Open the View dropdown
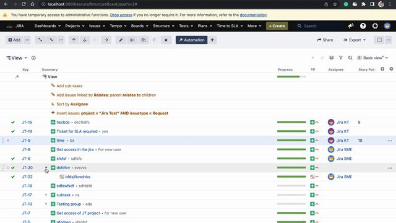Image resolution: width=396 pixels, height=223 pixels. 17,58
